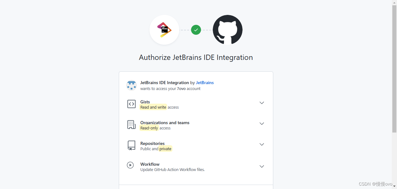The height and width of the screenshot is (189, 397).
Task: Click the 'Authorize JetBrains IDE Integration' title
Action: [x=196, y=57]
